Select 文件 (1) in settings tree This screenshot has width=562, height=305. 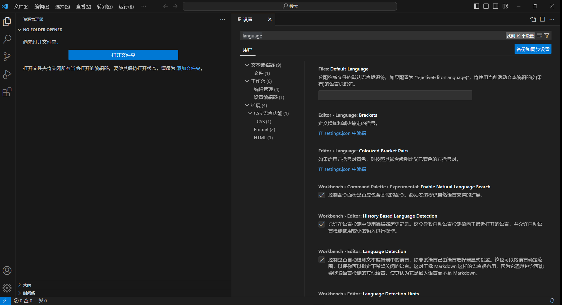pos(262,73)
